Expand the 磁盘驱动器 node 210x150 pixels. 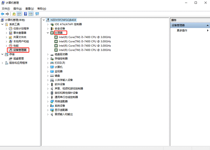click(48, 54)
